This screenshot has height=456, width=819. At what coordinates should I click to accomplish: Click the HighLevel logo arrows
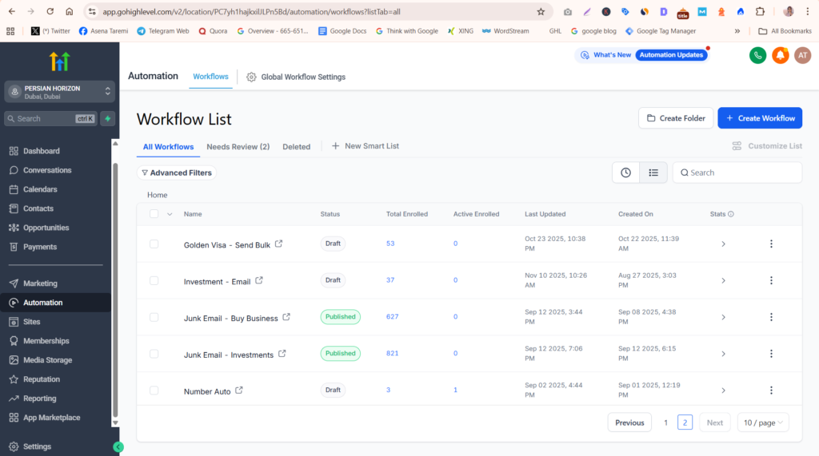(59, 61)
